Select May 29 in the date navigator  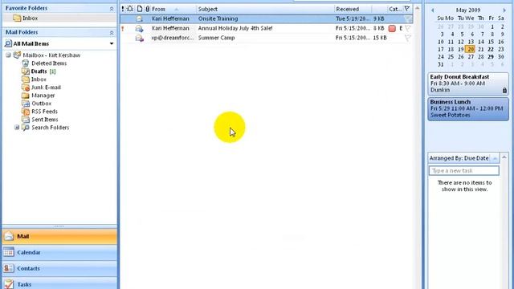[x=491, y=57]
